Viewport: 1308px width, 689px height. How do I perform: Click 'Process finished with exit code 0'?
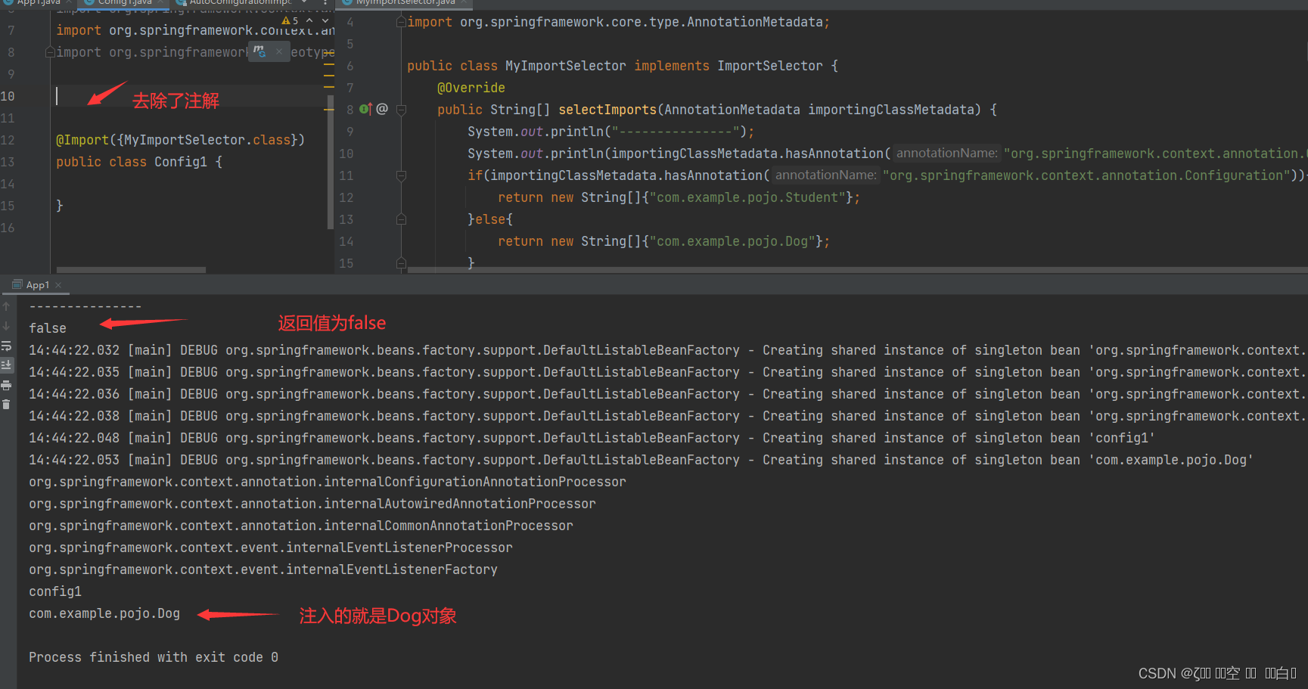coord(154,657)
